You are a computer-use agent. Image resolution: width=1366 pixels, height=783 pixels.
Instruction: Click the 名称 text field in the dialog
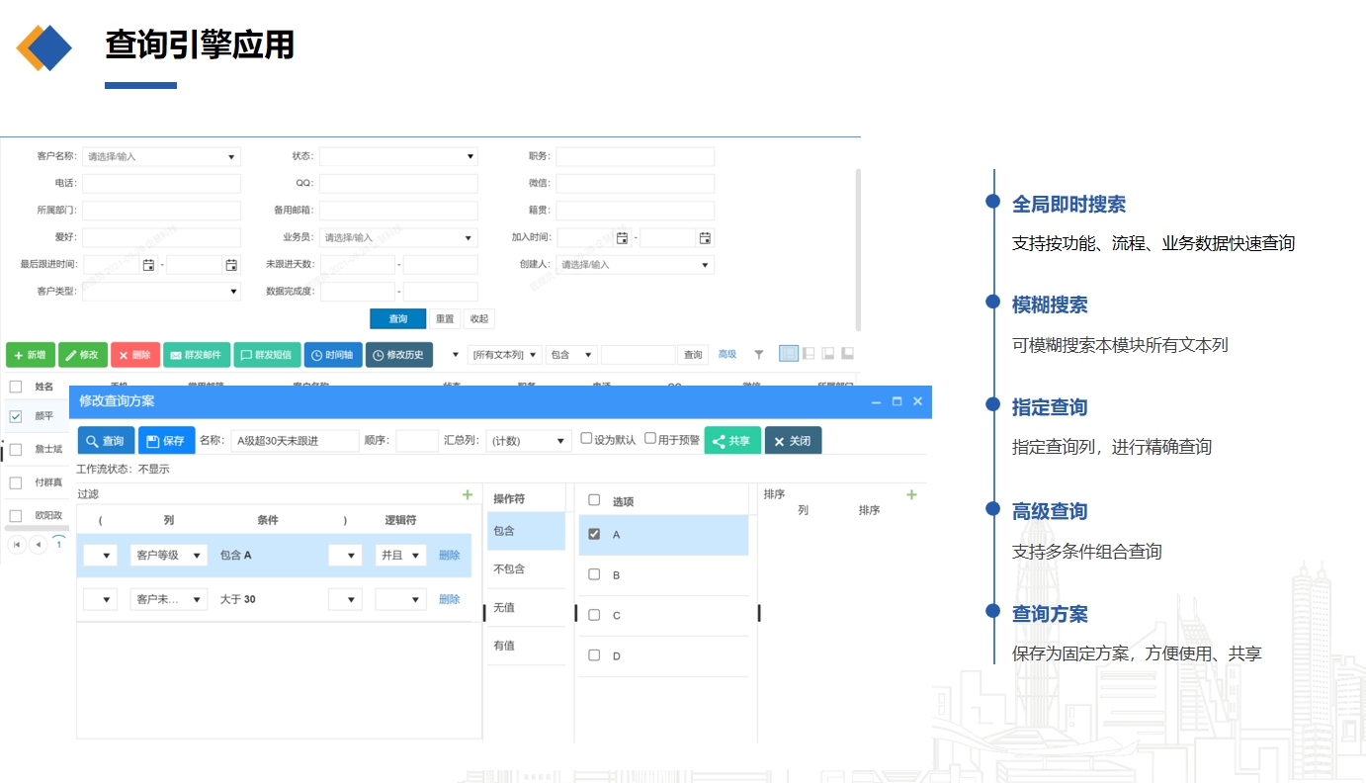(x=295, y=441)
